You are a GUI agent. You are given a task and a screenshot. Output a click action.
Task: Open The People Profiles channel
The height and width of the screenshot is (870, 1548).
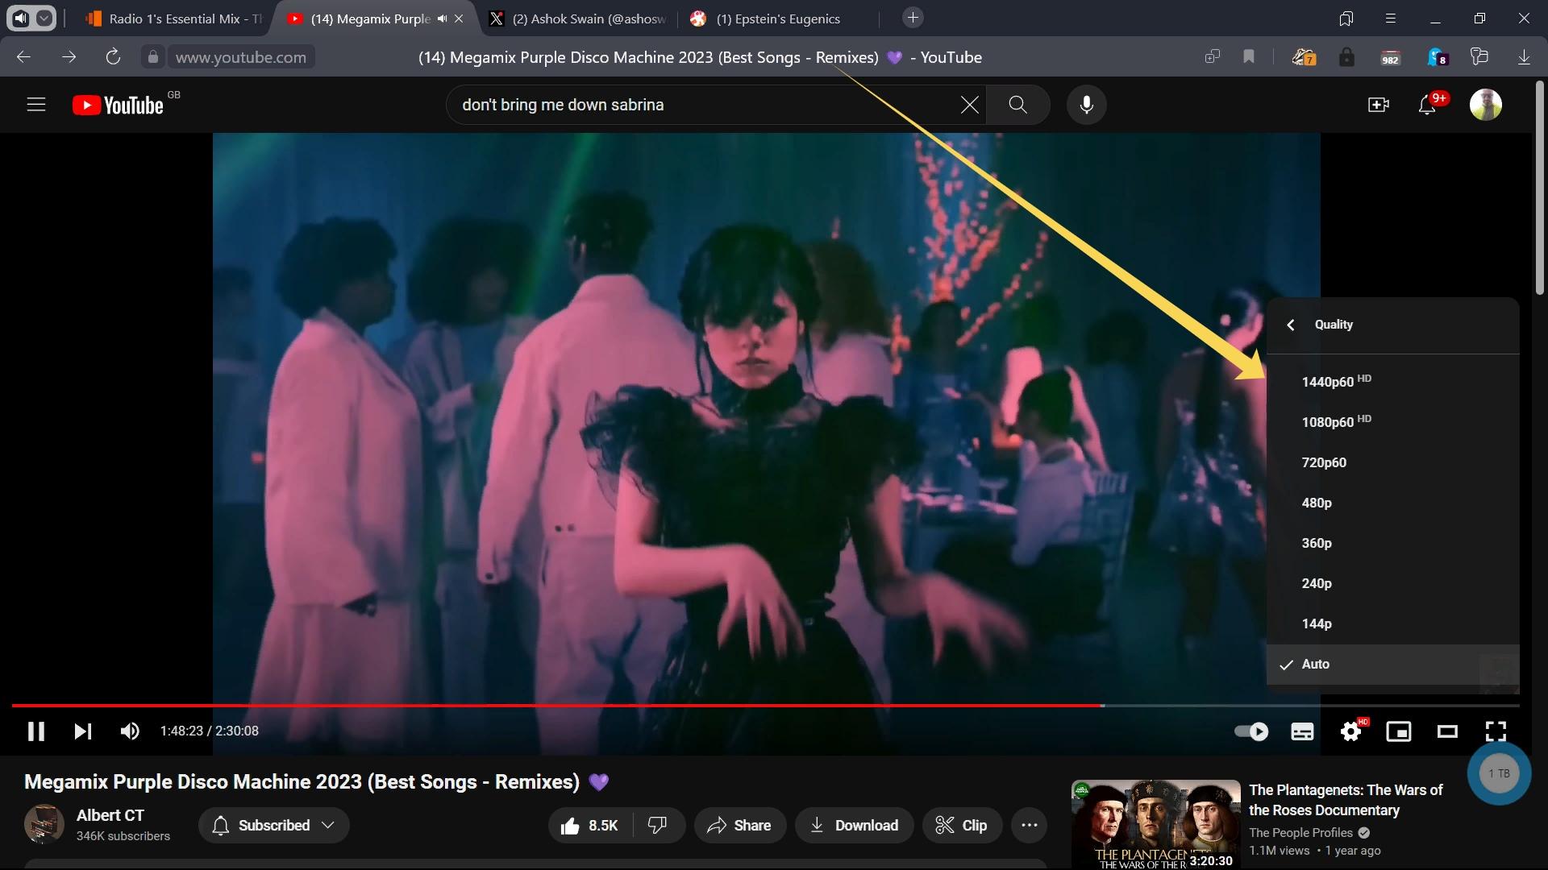click(x=1301, y=833)
